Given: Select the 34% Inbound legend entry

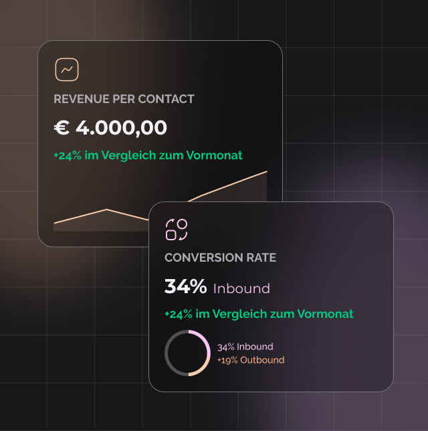Looking at the screenshot, I should (245, 347).
